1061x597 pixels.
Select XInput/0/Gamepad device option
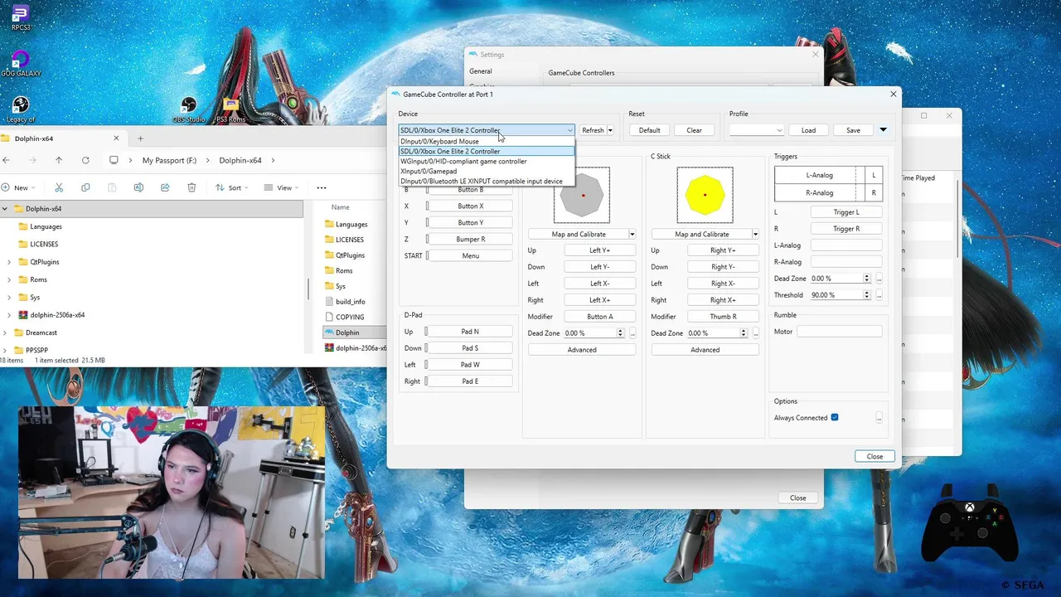(487, 172)
